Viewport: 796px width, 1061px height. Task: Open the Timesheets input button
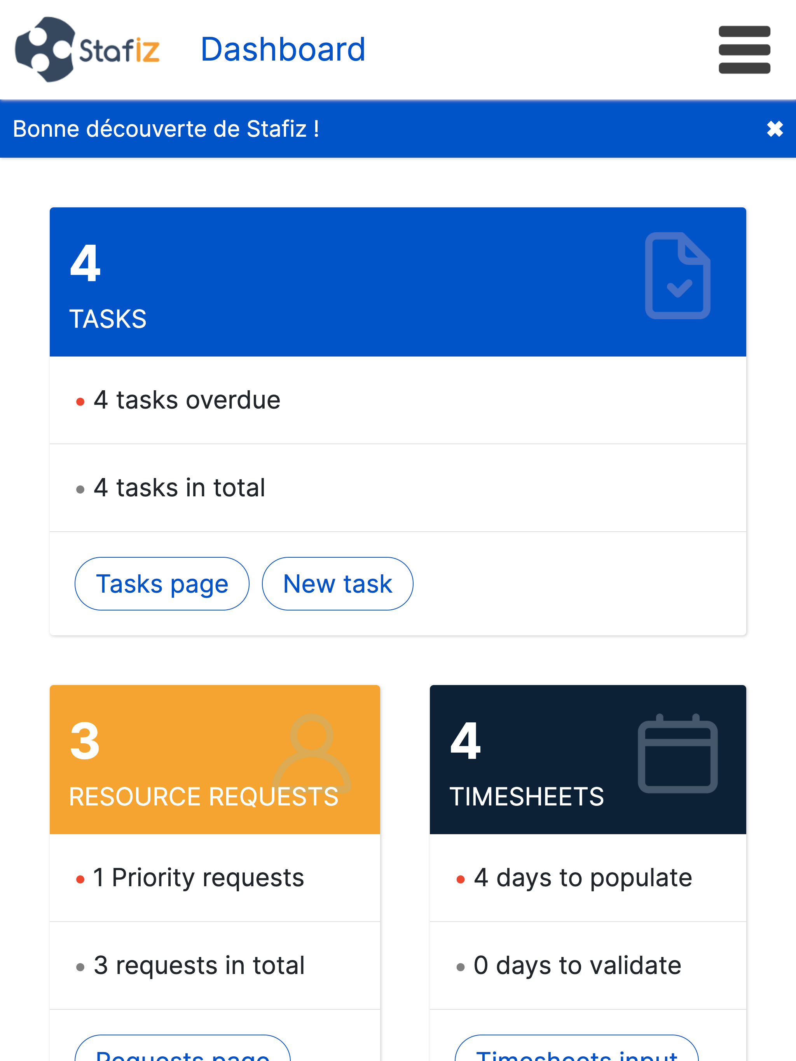(x=577, y=1048)
